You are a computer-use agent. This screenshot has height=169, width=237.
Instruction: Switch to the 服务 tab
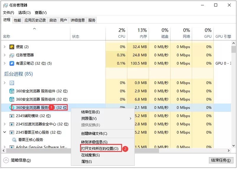click(x=92, y=20)
